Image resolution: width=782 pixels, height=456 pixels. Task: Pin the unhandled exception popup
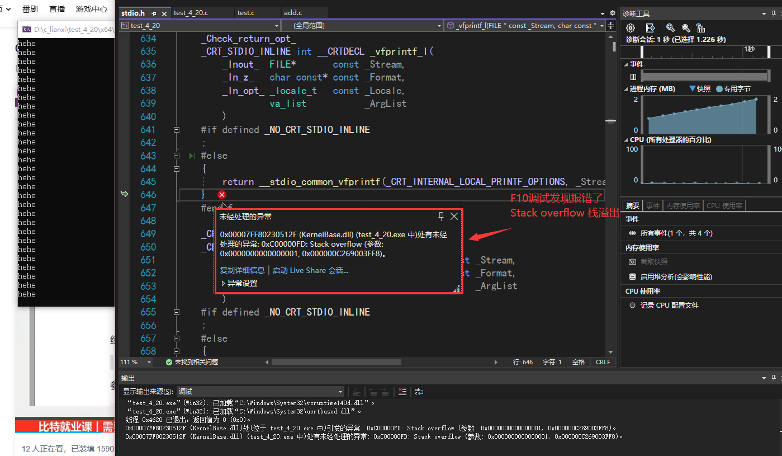click(441, 216)
